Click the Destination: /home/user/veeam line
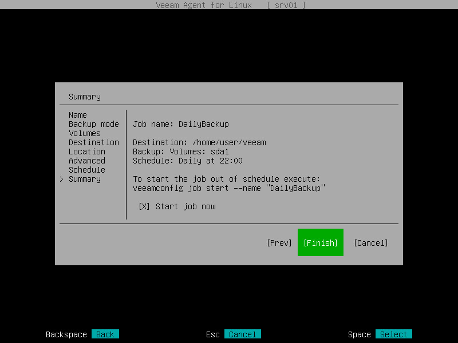This screenshot has height=343, width=458. tap(199, 142)
